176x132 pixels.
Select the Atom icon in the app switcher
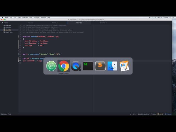click(51, 66)
